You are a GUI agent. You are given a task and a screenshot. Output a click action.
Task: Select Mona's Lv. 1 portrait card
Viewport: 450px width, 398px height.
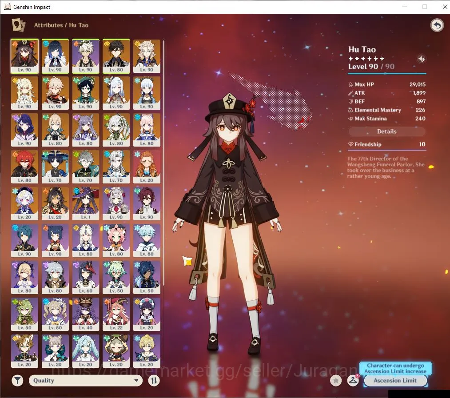click(86, 204)
